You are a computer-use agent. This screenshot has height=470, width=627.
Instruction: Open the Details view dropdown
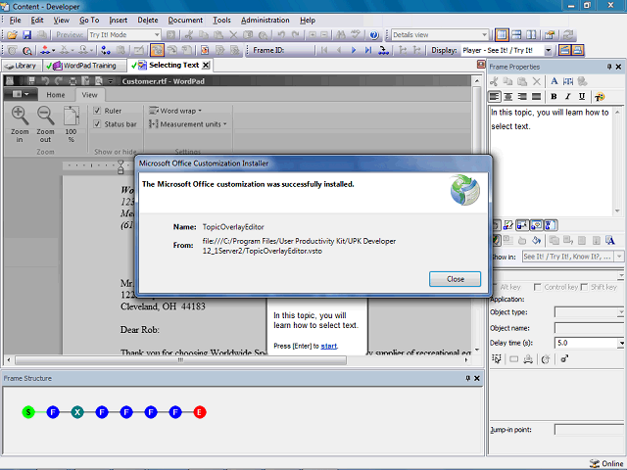click(x=484, y=35)
